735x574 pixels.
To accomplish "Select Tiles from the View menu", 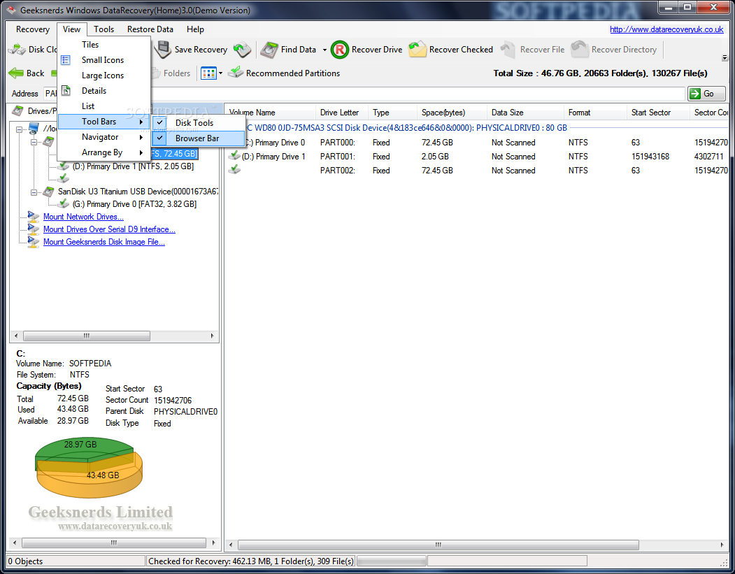I will tap(104, 45).
